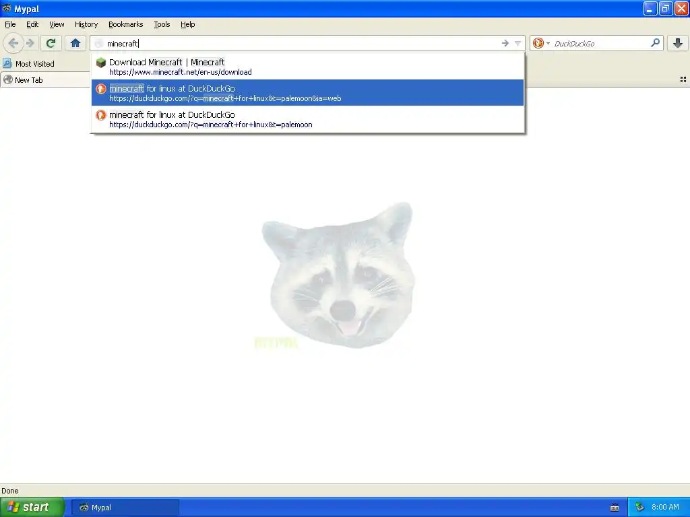Open the Help menu

pyautogui.click(x=188, y=24)
